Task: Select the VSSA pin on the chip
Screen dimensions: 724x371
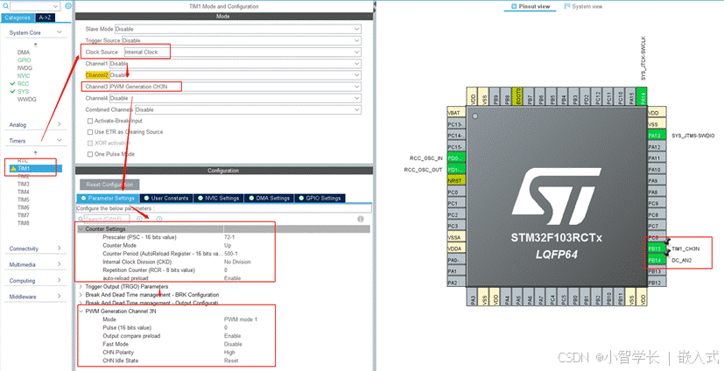Action: 456,237
